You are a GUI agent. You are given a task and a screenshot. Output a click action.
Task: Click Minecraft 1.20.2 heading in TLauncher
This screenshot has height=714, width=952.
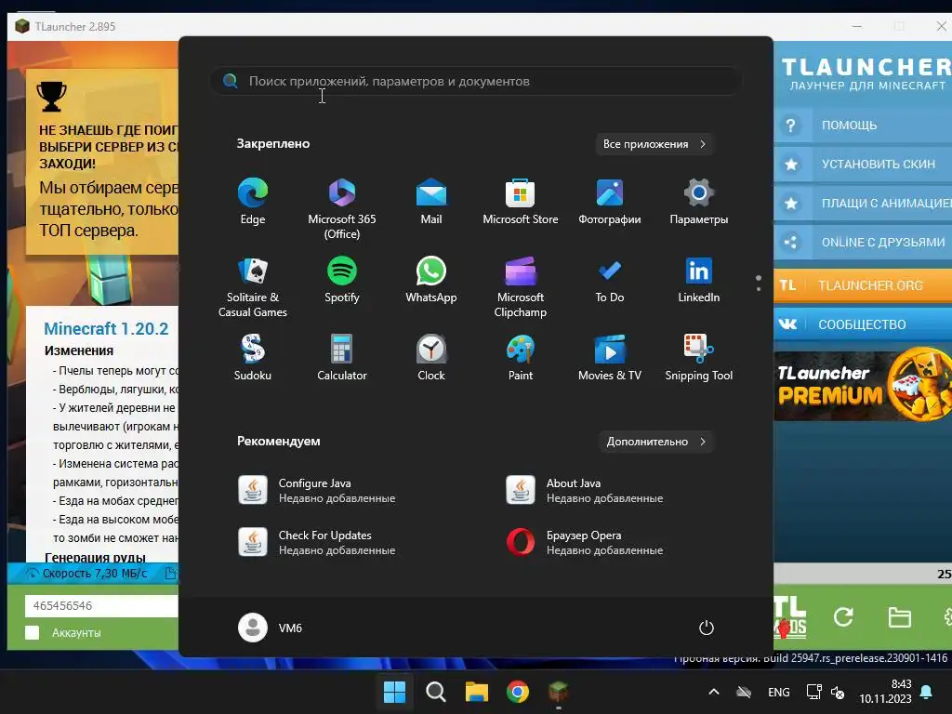106,328
